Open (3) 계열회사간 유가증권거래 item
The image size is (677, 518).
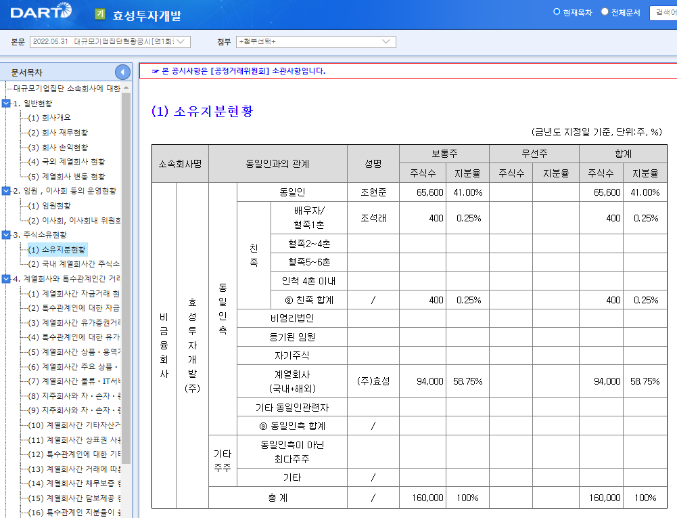tap(74, 322)
